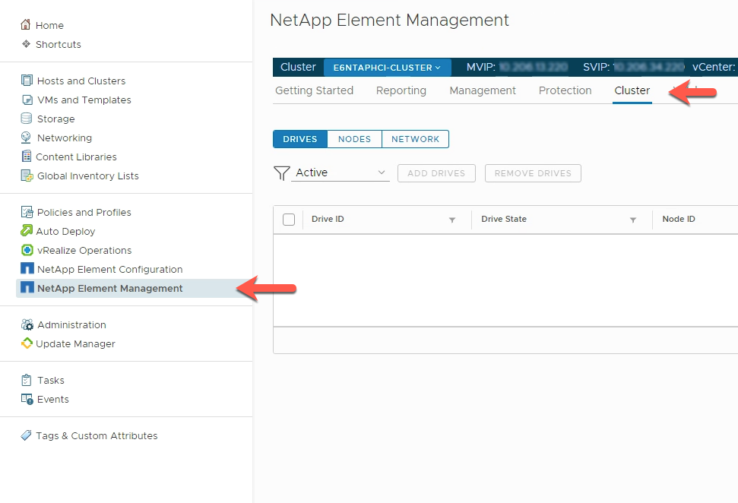Open the Update Manager icon
Screen dimensions: 738x503
pyautogui.click(x=27, y=343)
